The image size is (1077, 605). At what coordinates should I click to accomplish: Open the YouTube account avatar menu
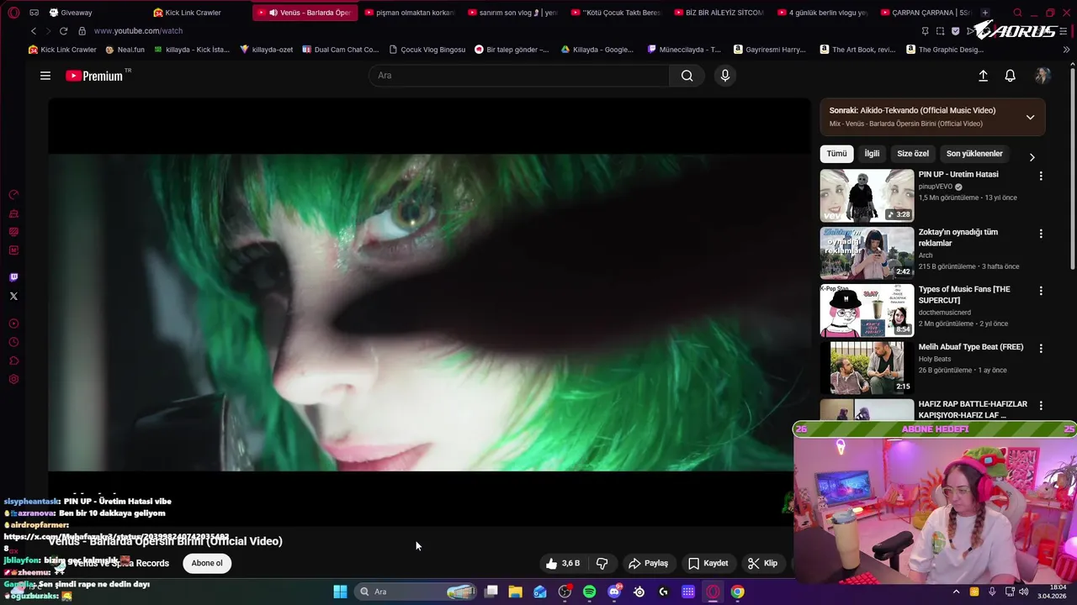pyautogui.click(x=1043, y=76)
